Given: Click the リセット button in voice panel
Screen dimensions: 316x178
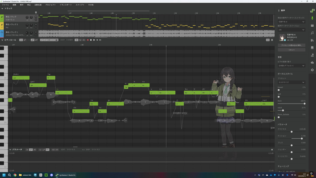Looking at the screenshot, I should [x=291, y=50].
